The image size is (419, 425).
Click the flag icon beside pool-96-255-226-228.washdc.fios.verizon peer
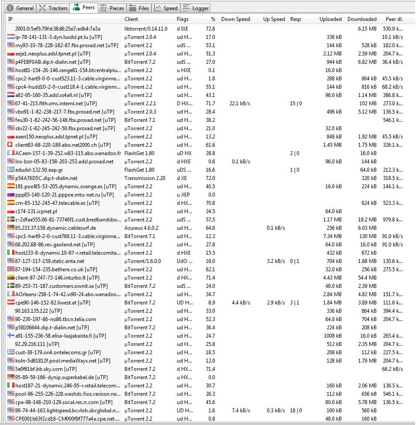click(x=11, y=394)
